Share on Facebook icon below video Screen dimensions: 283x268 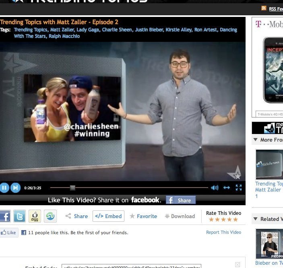coord(5,216)
